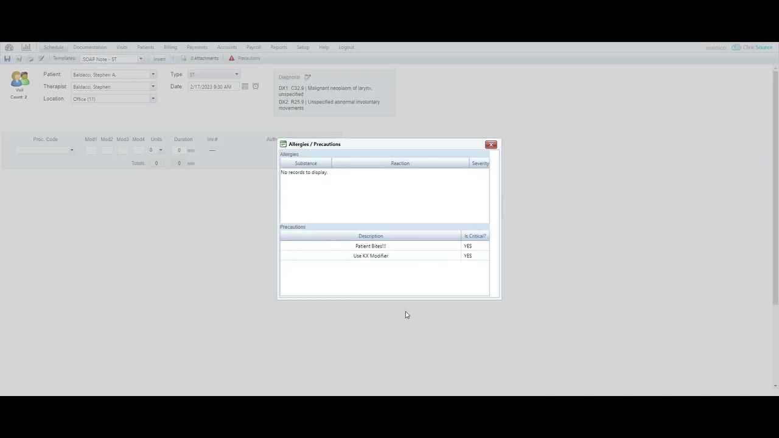Click the Severity column header
Viewport: 779px width, 438px height.
pos(480,163)
